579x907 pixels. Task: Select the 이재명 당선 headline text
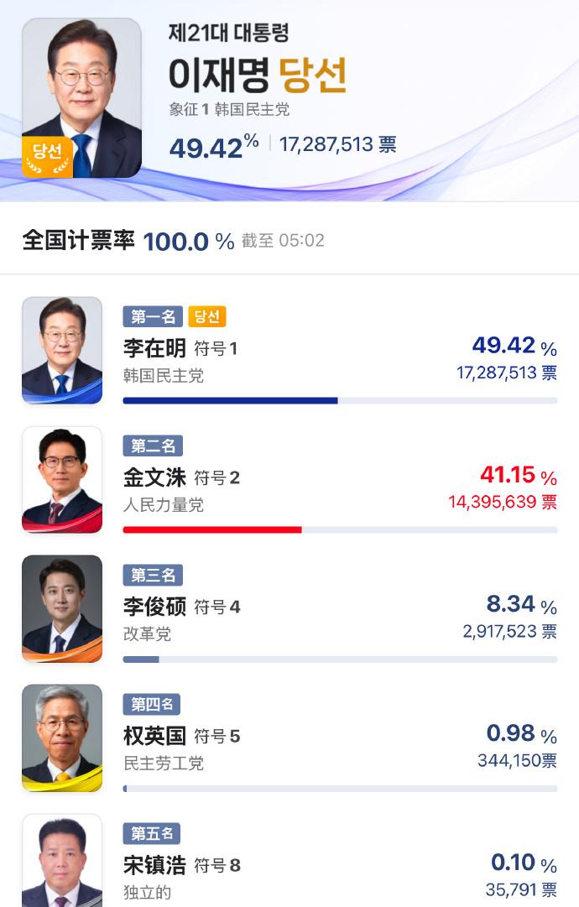point(257,75)
